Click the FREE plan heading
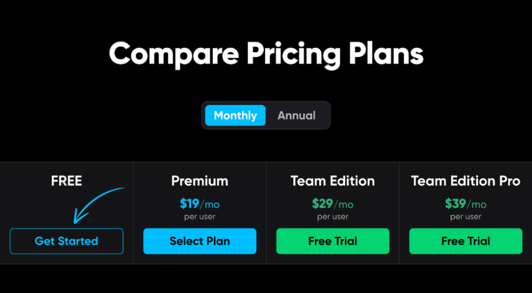The width and height of the screenshot is (532, 293). point(66,181)
